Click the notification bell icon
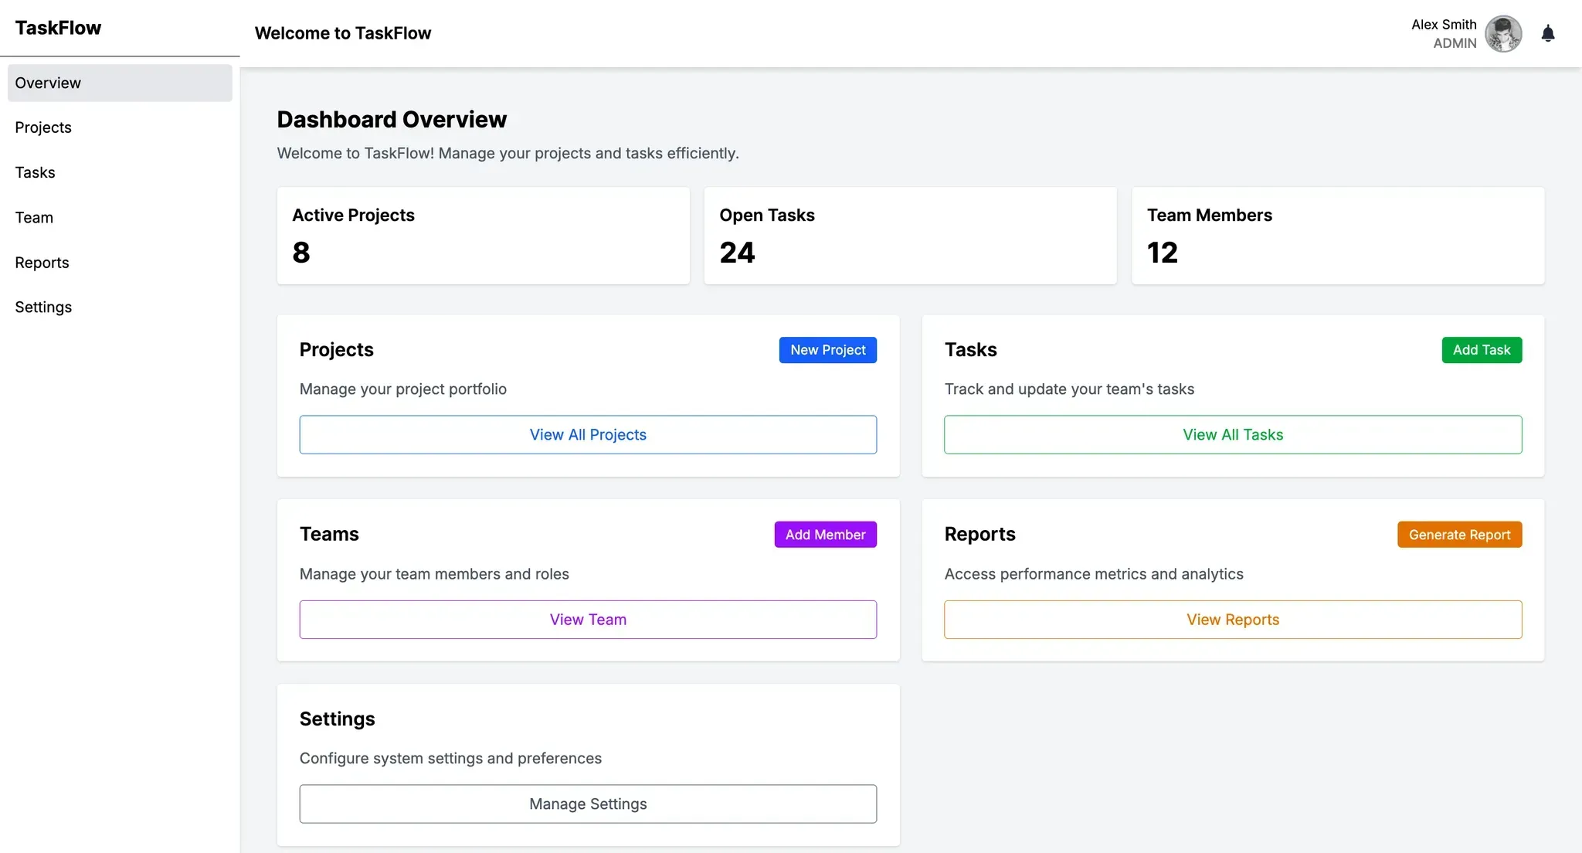This screenshot has width=1582, height=853. click(x=1547, y=33)
